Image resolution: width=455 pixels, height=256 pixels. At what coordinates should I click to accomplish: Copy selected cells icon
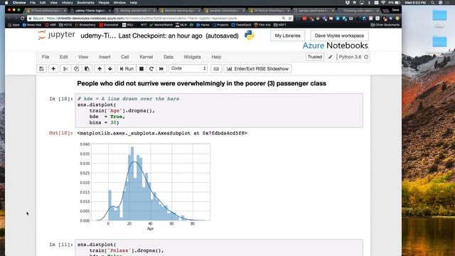click(76, 69)
